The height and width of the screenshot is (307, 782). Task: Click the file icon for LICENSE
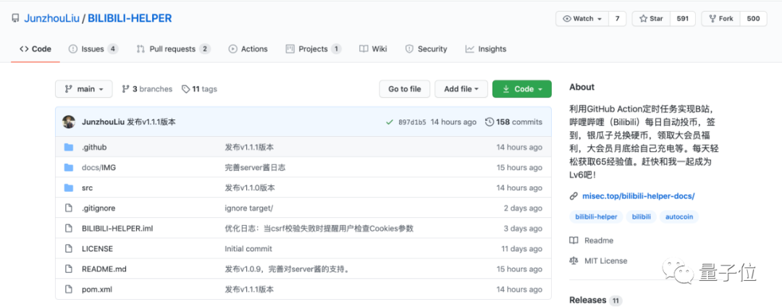tap(69, 248)
